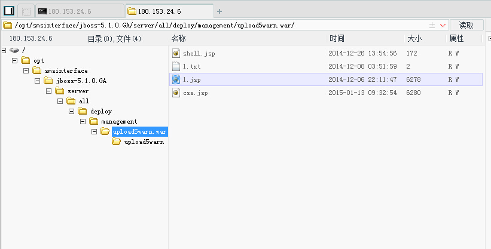Switch to the terminal tab 180.153.24.6
Screen dimensions: 491x249
[x=80, y=11]
